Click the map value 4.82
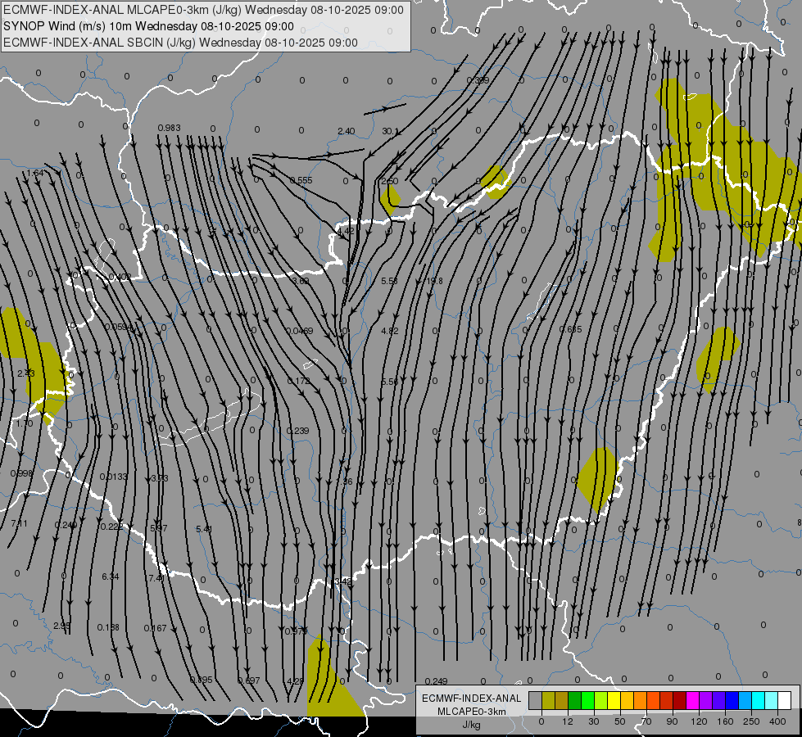 pos(390,331)
